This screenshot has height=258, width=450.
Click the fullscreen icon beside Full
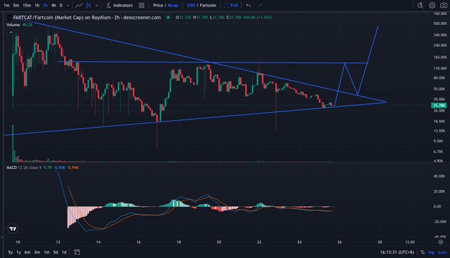click(226, 5)
